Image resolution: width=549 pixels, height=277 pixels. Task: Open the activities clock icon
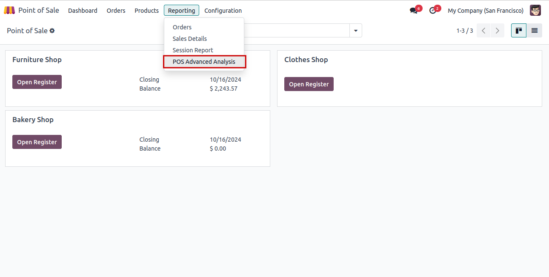tap(433, 11)
